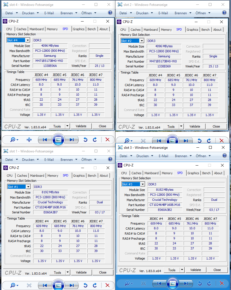This screenshot has height=290, width=231.
Task: Go to previous image in slot 1 window
Action: (45, 285)
